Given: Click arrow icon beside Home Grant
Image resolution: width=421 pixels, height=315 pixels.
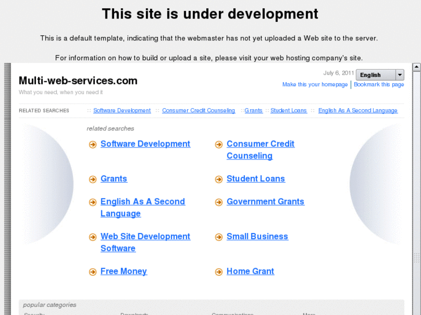Looking at the screenshot, I should [219, 272].
